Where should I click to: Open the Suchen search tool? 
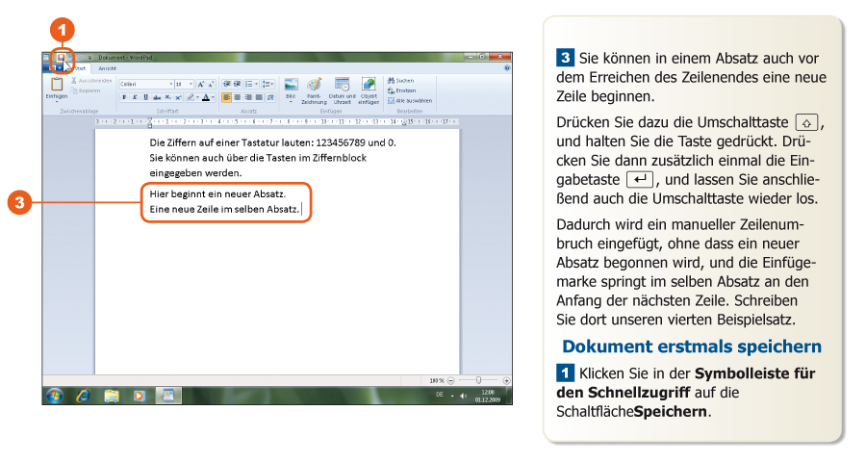400,81
